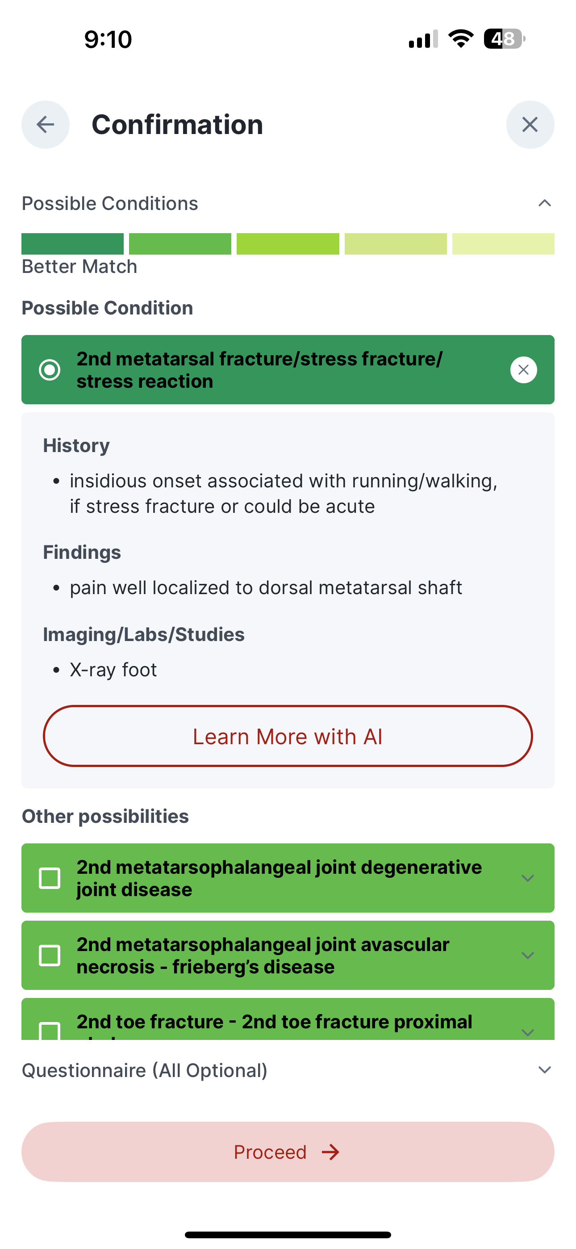Tap the clock showing 9:10
The height and width of the screenshot is (1249, 576).
(109, 40)
